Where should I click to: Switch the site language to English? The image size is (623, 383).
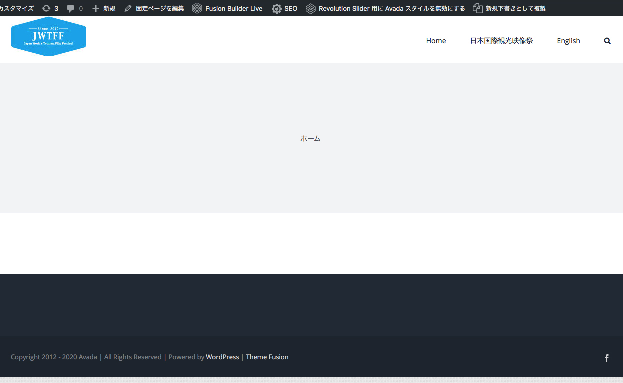568,41
